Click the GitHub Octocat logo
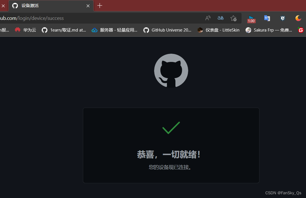Viewport: 306px width, 198px height. (171, 71)
